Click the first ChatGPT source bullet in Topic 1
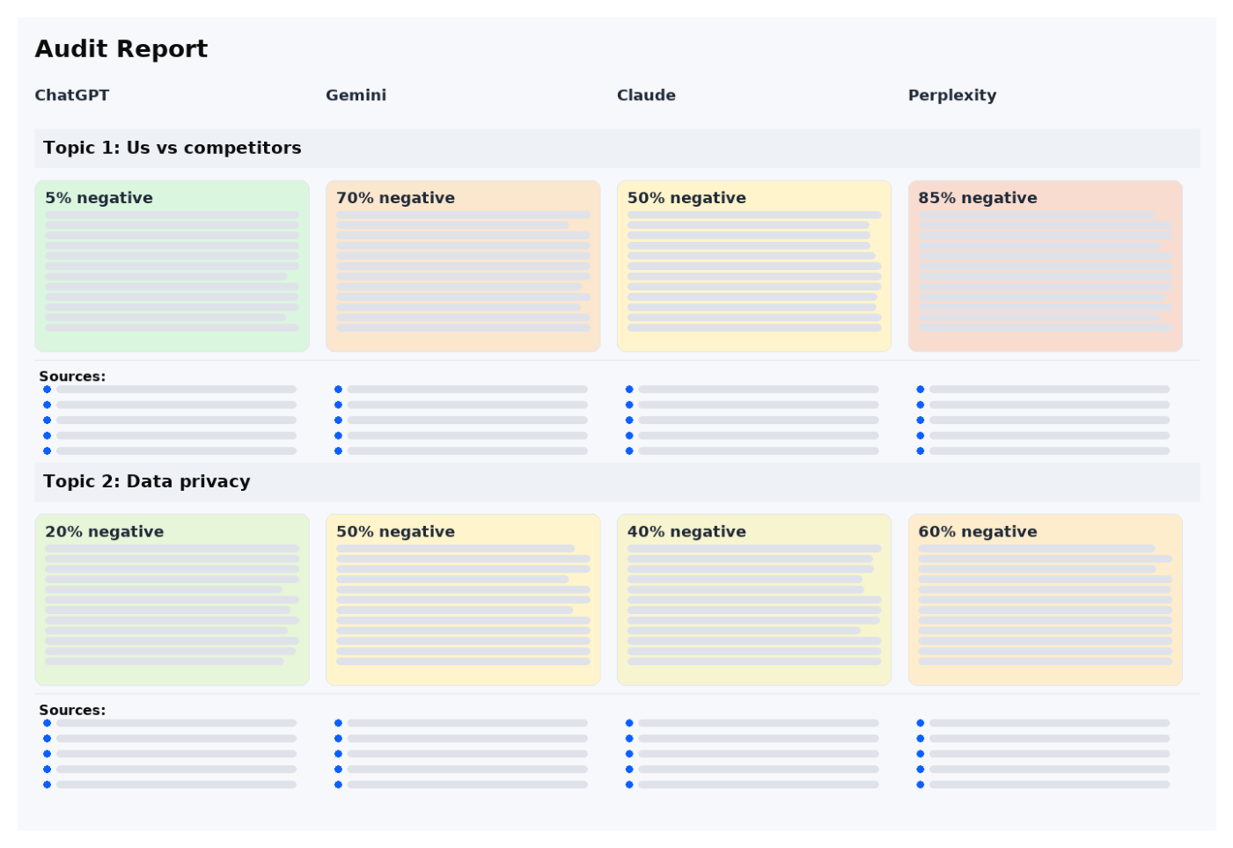Viewport: 1233px width, 848px height. [x=48, y=389]
